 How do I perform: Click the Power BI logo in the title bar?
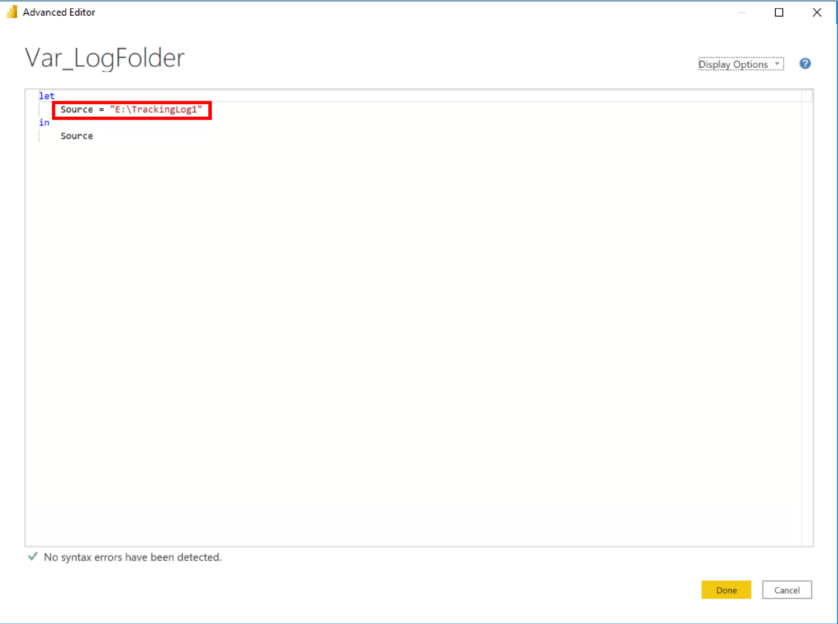coord(12,12)
